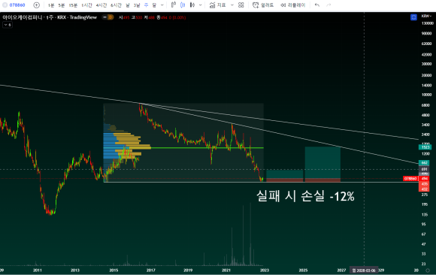Click the 2021 label on time axis
The image size is (436, 275).
click(226, 270)
